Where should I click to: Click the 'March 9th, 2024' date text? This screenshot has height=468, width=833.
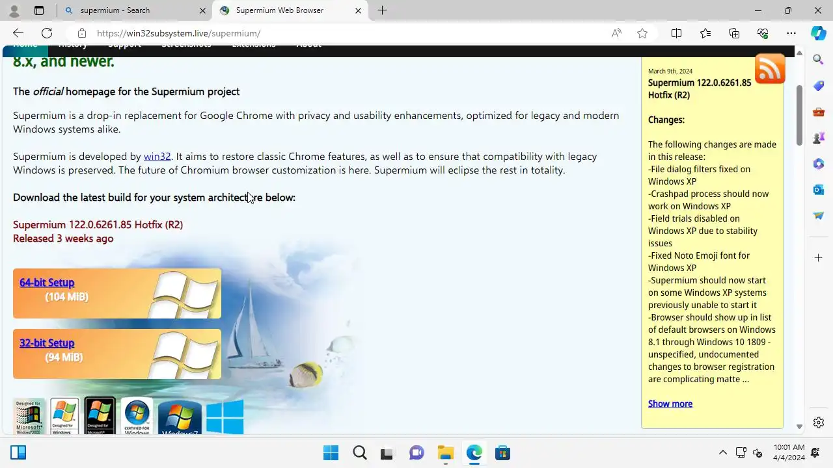click(670, 71)
